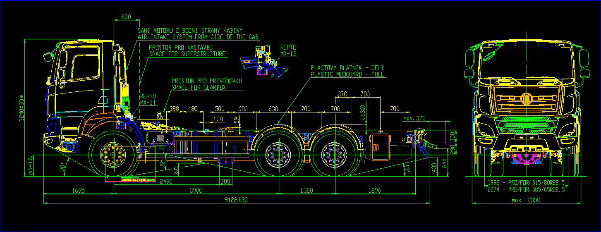Click the 315/80R22,5 tire track text
Image resolution: width=601 pixels, height=232 pixels.
[526, 182]
